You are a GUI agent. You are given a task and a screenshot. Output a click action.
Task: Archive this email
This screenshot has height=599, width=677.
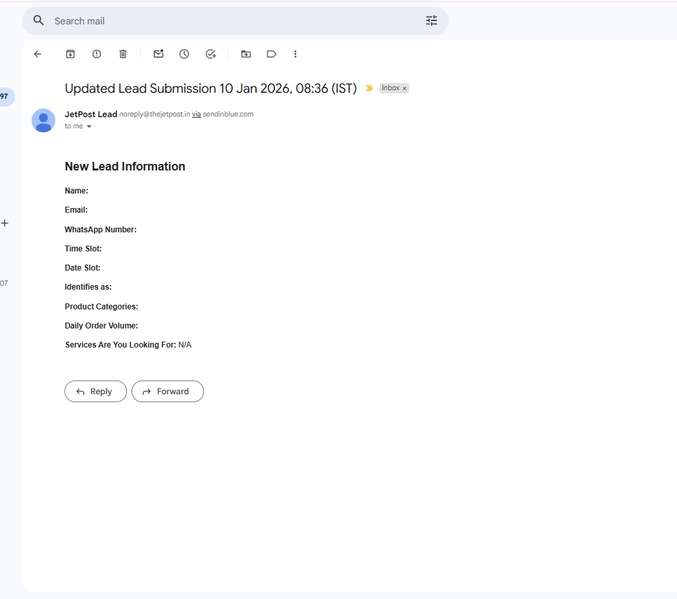click(x=70, y=54)
